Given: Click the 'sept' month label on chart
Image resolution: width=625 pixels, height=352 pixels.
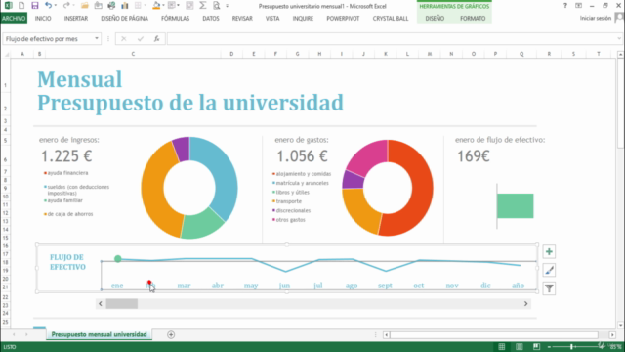Looking at the screenshot, I should click(x=385, y=286).
